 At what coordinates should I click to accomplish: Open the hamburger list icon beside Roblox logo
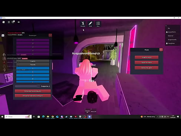[9, 22]
